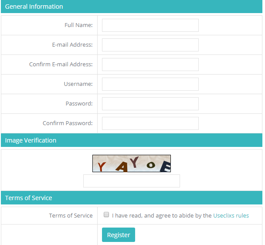Click into the Username input box

[x=150, y=84]
